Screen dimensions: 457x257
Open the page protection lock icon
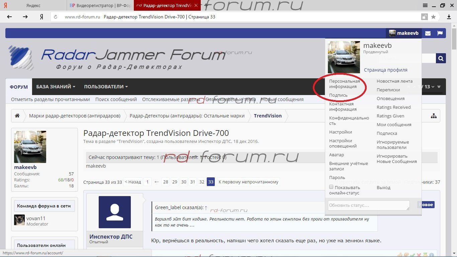click(424, 17)
